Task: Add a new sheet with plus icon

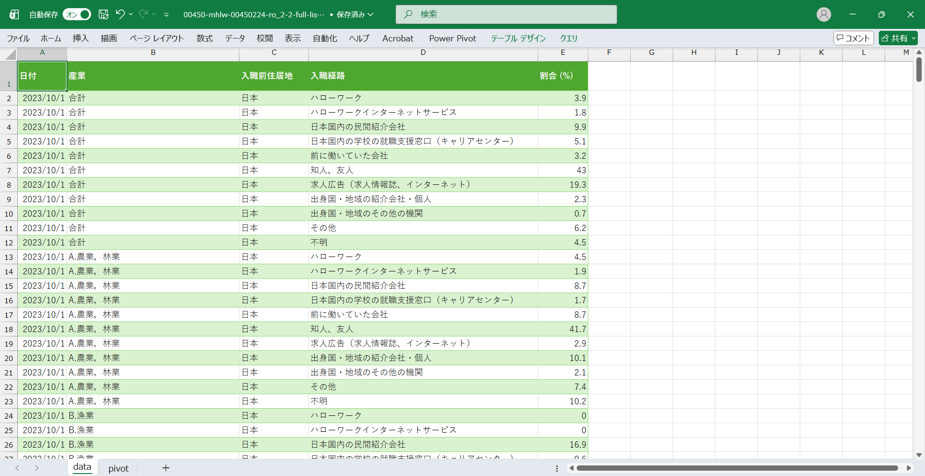Action: click(x=166, y=468)
